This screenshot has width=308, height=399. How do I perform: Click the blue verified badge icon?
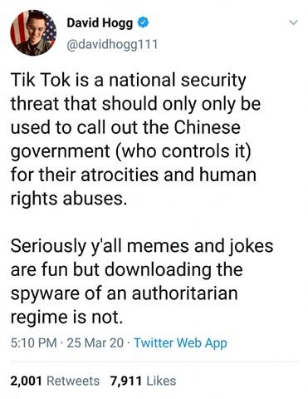pyautogui.click(x=143, y=23)
